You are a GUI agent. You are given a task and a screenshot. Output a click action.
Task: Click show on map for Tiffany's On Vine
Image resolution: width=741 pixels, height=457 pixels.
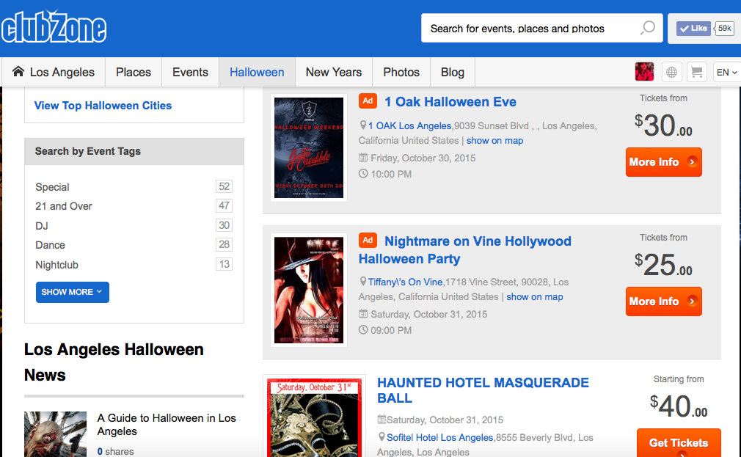pyautogui.click(x=535, y=297)
